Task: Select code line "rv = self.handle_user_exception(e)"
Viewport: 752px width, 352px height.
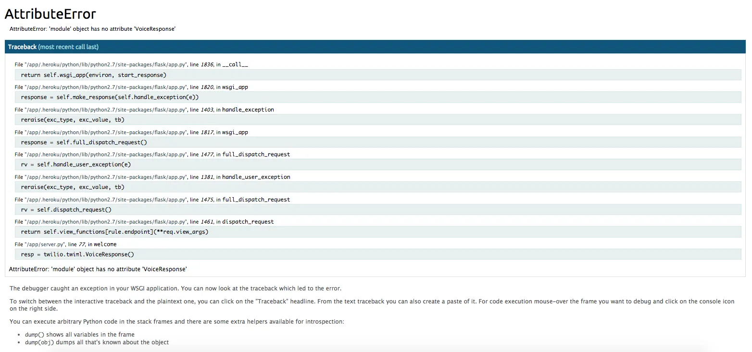Action: (378, 164)
